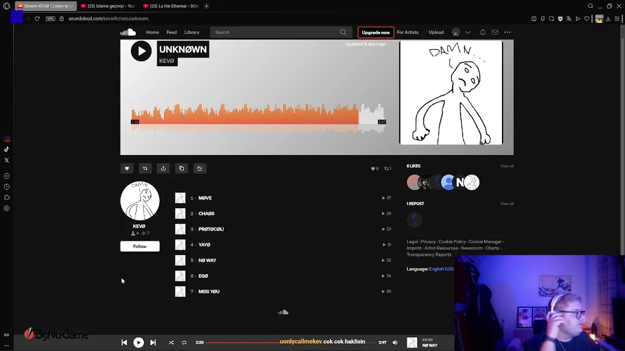
Task: Copy the playlist link icon
Action: 182,169
